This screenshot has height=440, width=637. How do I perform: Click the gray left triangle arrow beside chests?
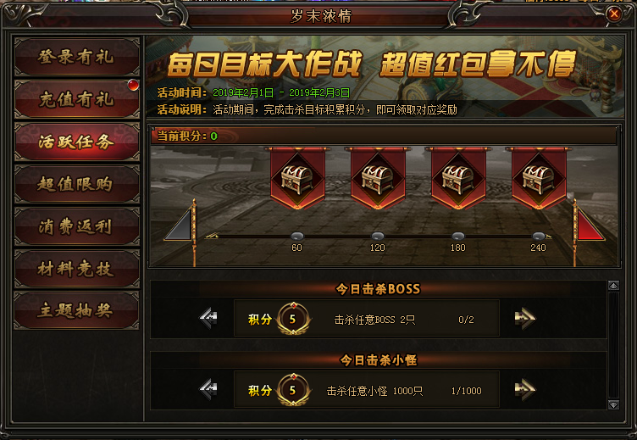coord(180,225)
